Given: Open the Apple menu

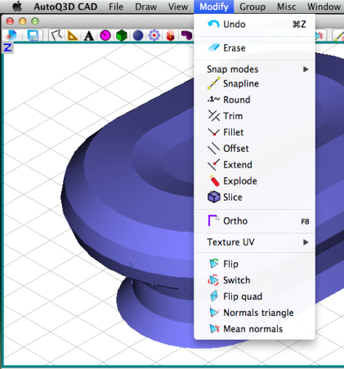Looking at the screenshot, I should click(17, 7).
